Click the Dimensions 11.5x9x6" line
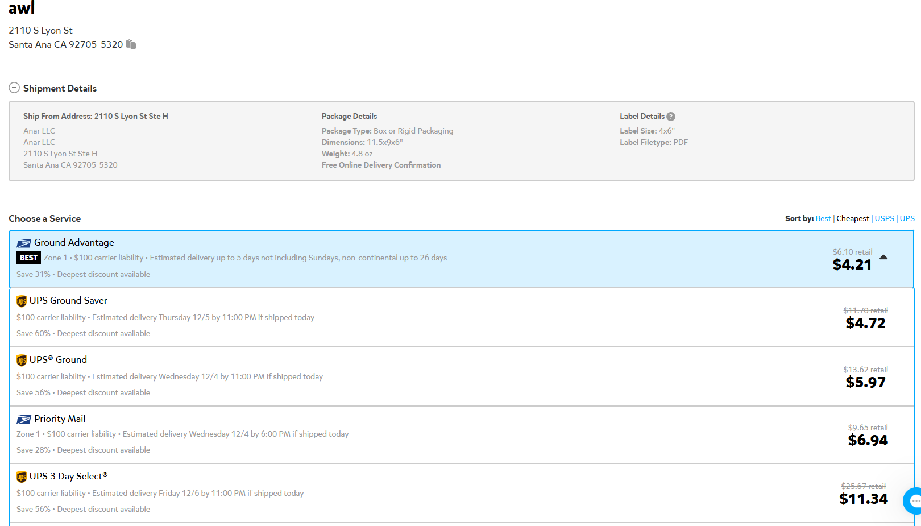This screenshot has height=526, width=921. pyautogui.click(x=362, y=142)
